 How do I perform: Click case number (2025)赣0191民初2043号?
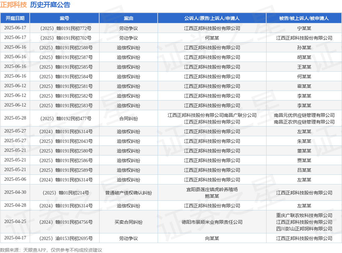click(66, 141)
